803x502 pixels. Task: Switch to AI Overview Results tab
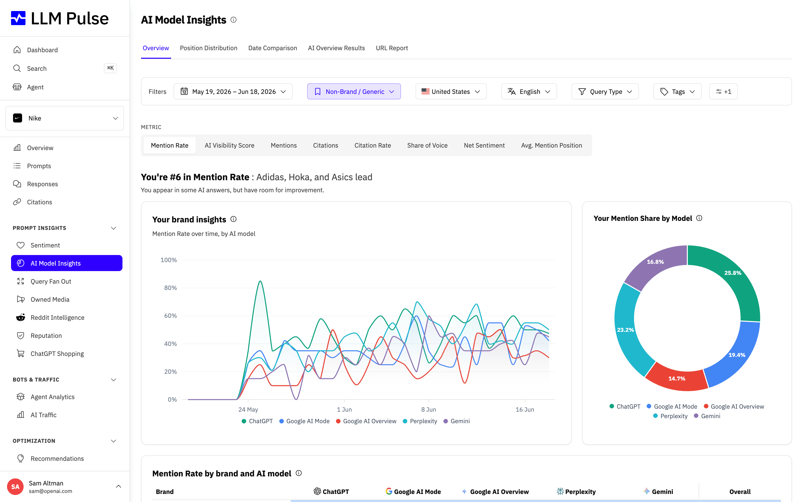point(336,48)
